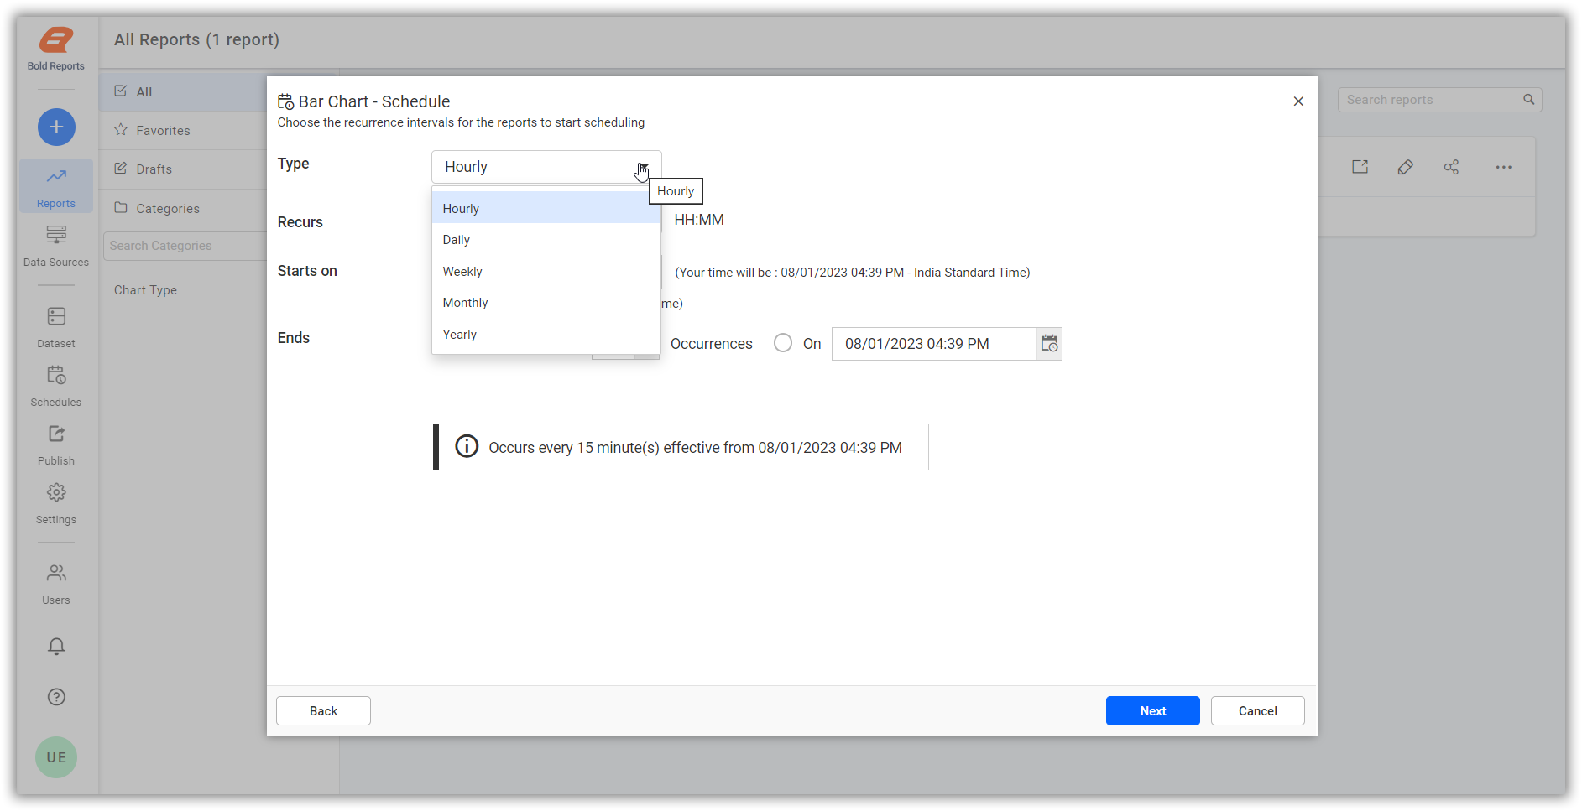Click the Back button
Image resolution: width=1582 pixels, height=811 pixels.
[322, 710]
